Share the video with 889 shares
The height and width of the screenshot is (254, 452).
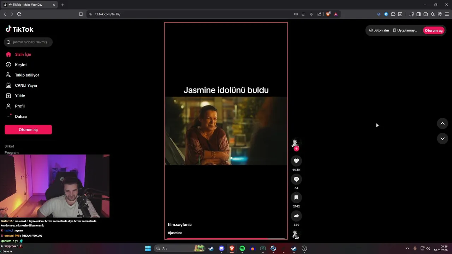coord(296,216)
